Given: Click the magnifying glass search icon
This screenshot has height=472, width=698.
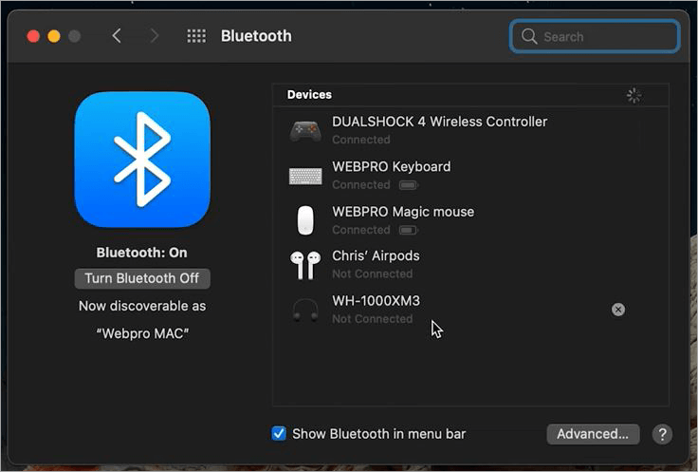Looking at the screenshot, I should (x=529, y=36).
